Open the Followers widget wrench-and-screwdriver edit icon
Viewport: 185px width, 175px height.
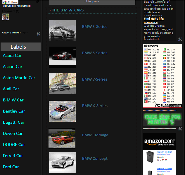click(x=38, y=34)
